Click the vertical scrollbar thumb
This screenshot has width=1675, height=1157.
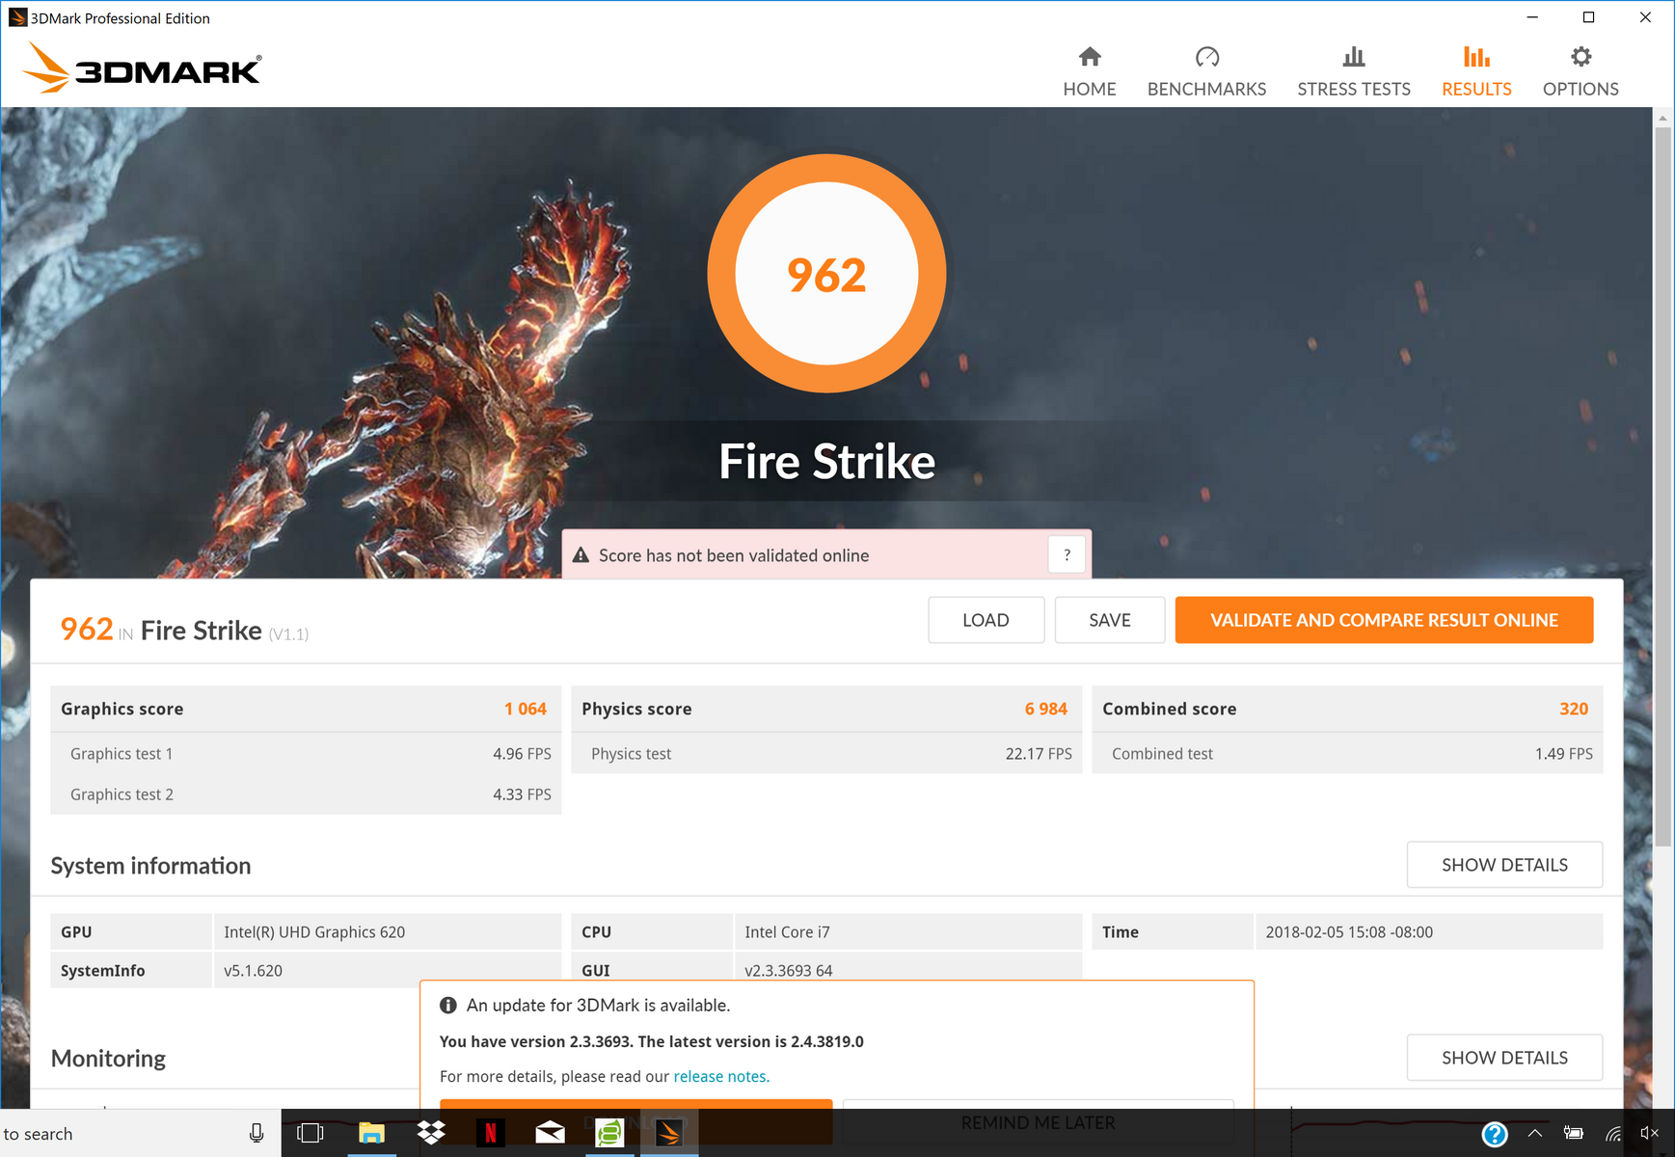(x=1662, y=487)
